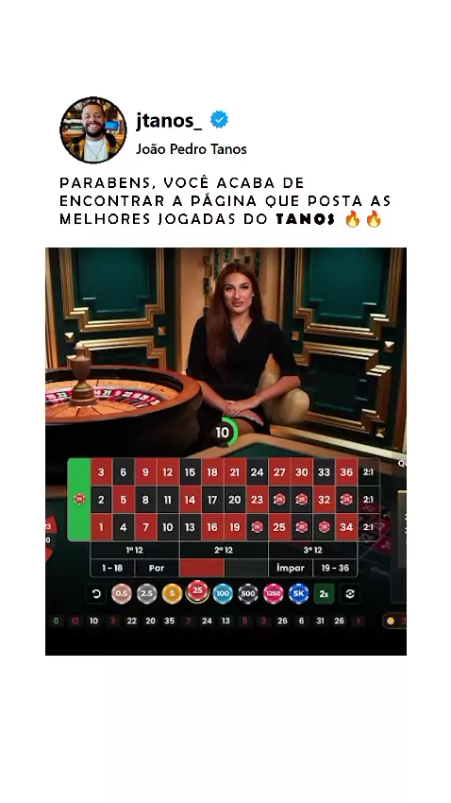This screenshot has height=803, width=451.
Task: Click the green zero betting field
Action: tap(78, 500)
